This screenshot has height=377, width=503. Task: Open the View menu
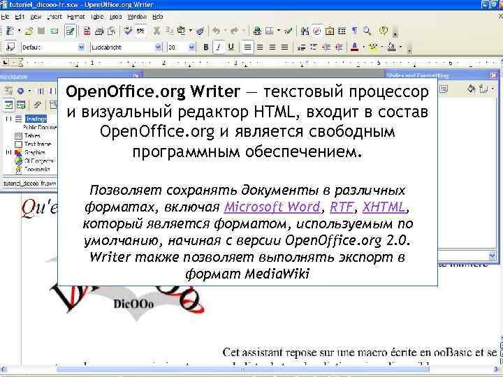(36, 17)
